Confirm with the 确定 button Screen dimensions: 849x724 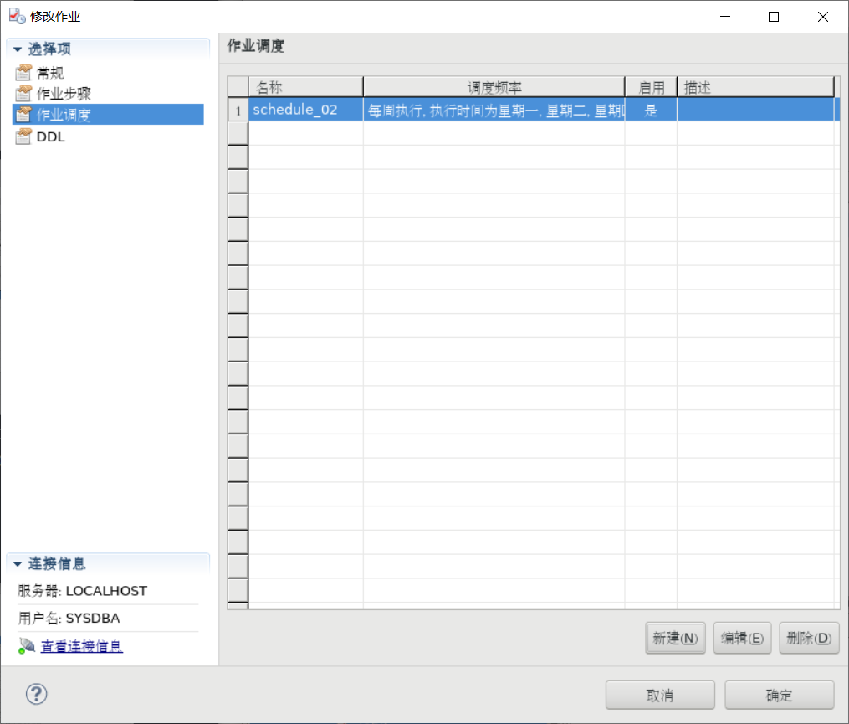pyautogui.click(x=779, y=696)
